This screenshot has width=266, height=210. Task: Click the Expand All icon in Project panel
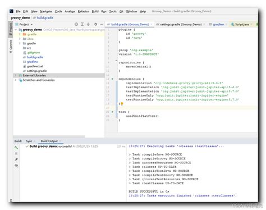[x=82, y=24]
